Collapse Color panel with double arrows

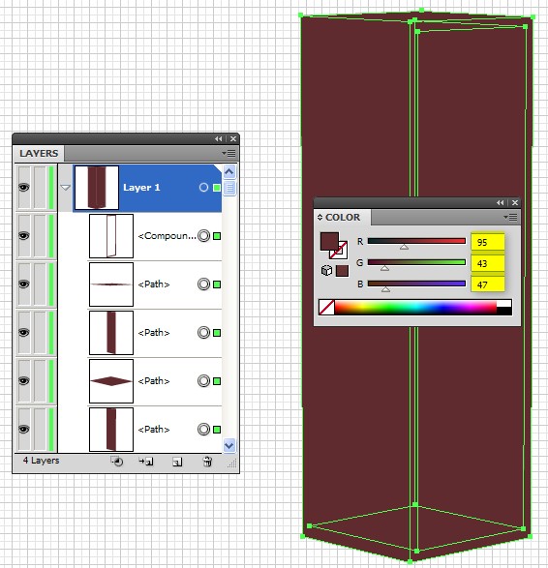click(501, 203)
